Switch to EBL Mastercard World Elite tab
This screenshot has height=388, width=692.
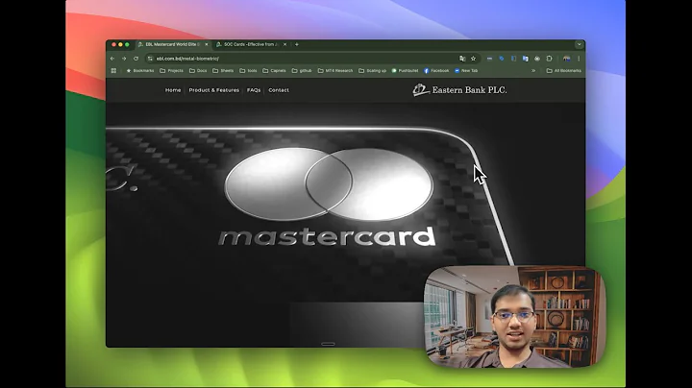pos(172,44)
